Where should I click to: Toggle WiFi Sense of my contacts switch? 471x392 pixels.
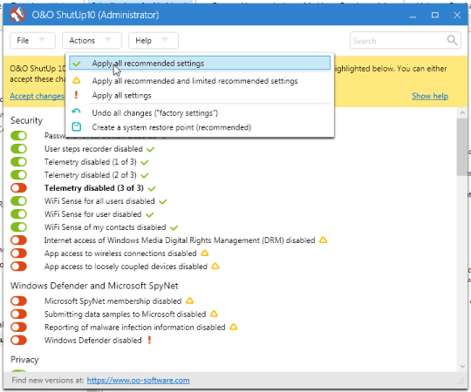18,227
